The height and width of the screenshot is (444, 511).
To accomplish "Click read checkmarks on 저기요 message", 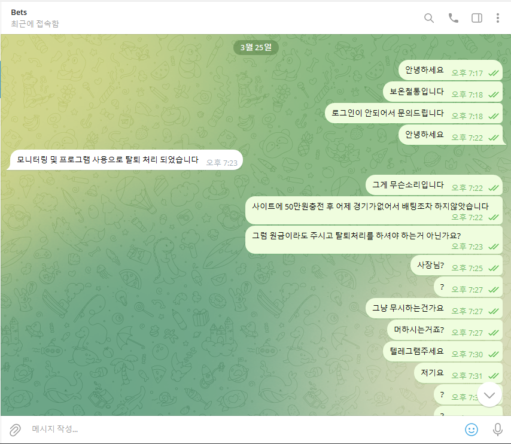I will coord(493,376).
